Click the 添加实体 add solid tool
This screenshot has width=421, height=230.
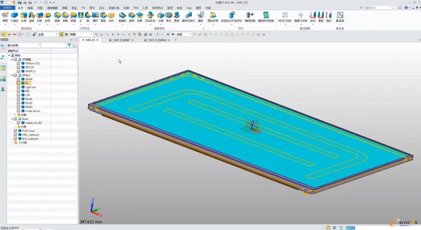(x=150, y=17)
